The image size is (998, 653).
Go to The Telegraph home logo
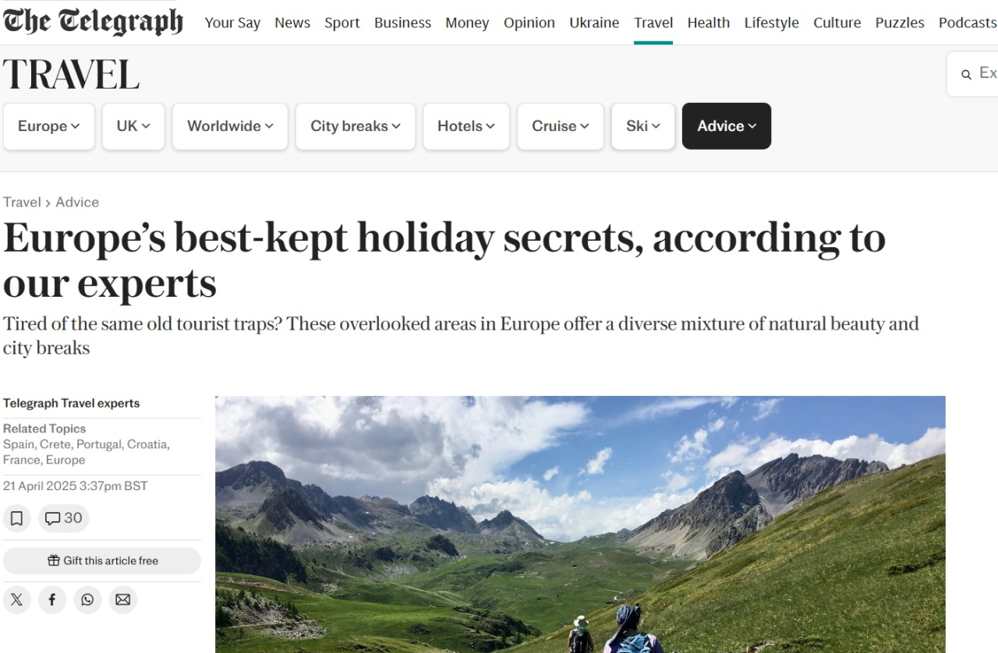(x=93, y=22)
